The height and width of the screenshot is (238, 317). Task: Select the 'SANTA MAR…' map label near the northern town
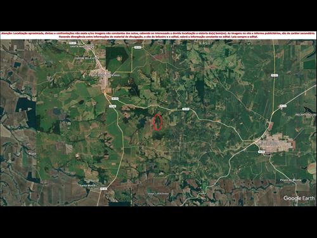click(82, 46)
